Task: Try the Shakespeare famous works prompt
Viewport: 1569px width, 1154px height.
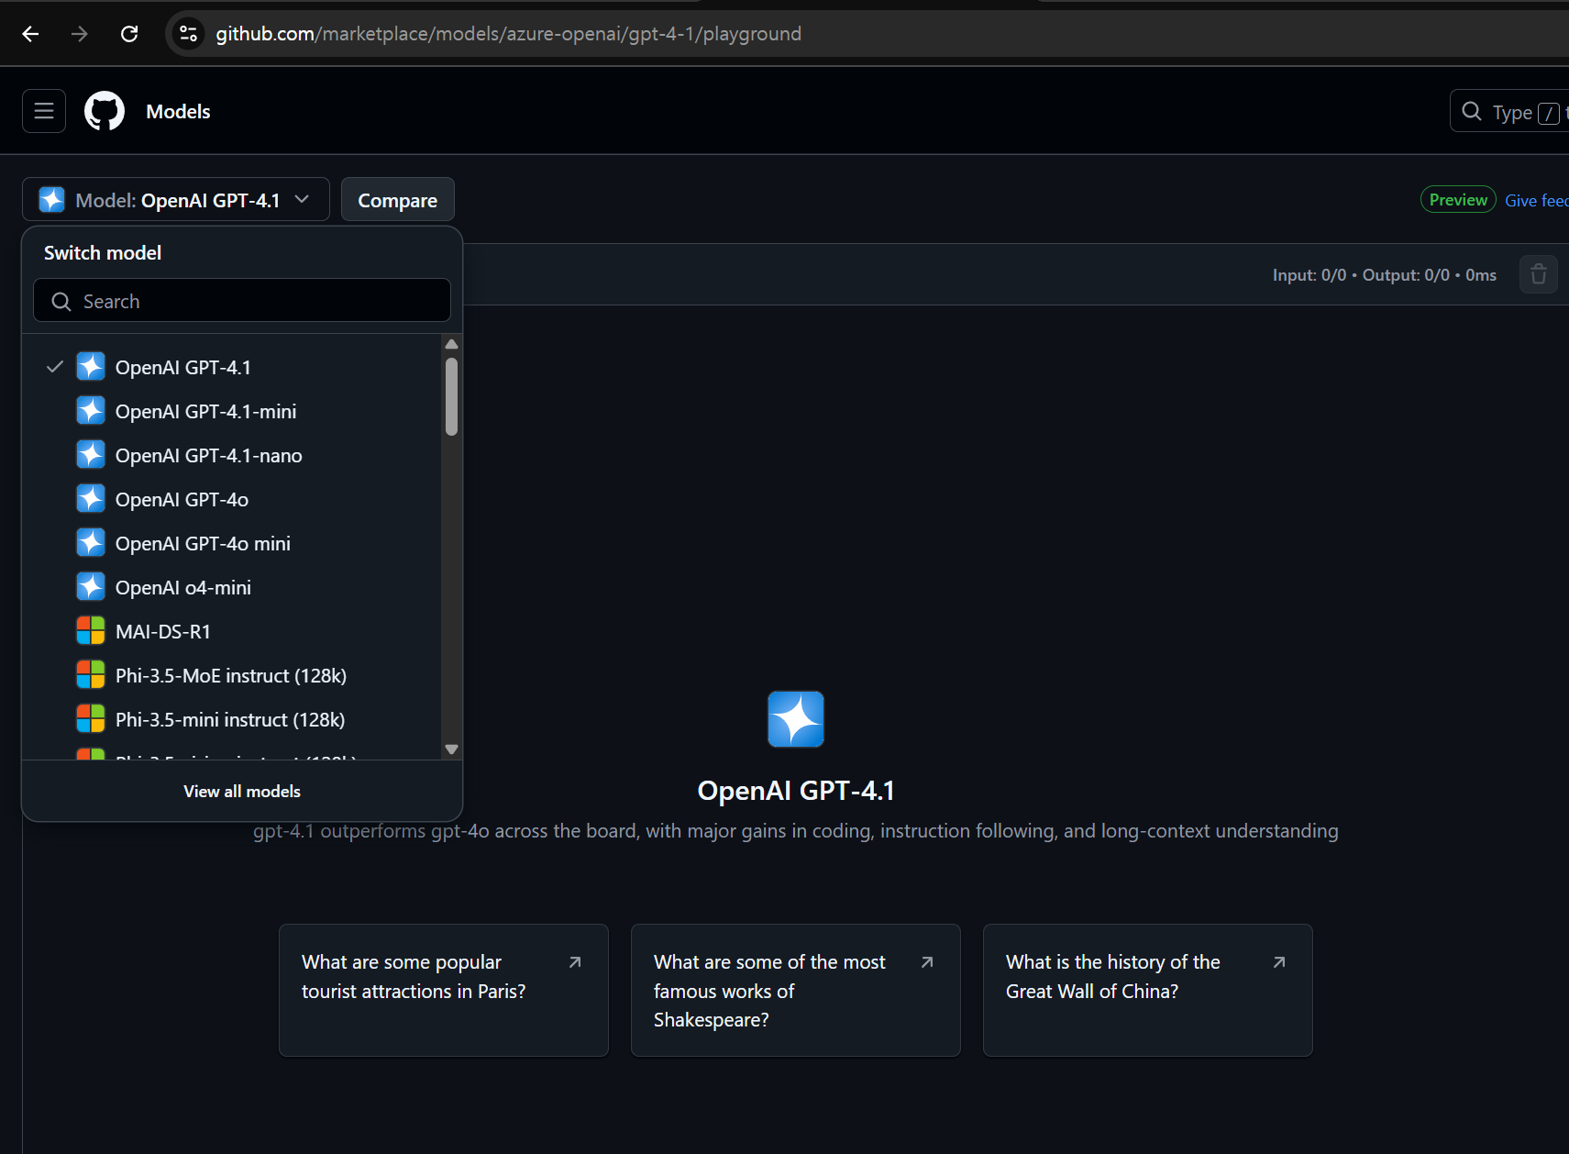Action: (796, 990)
